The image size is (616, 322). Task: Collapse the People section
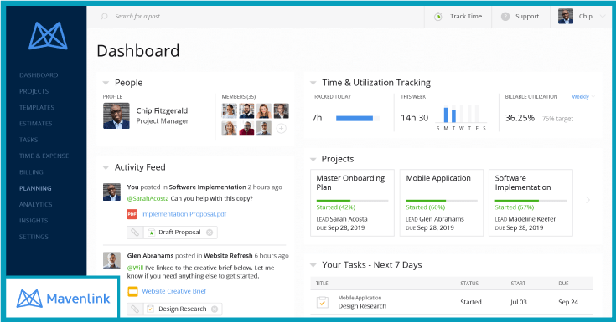106,83
